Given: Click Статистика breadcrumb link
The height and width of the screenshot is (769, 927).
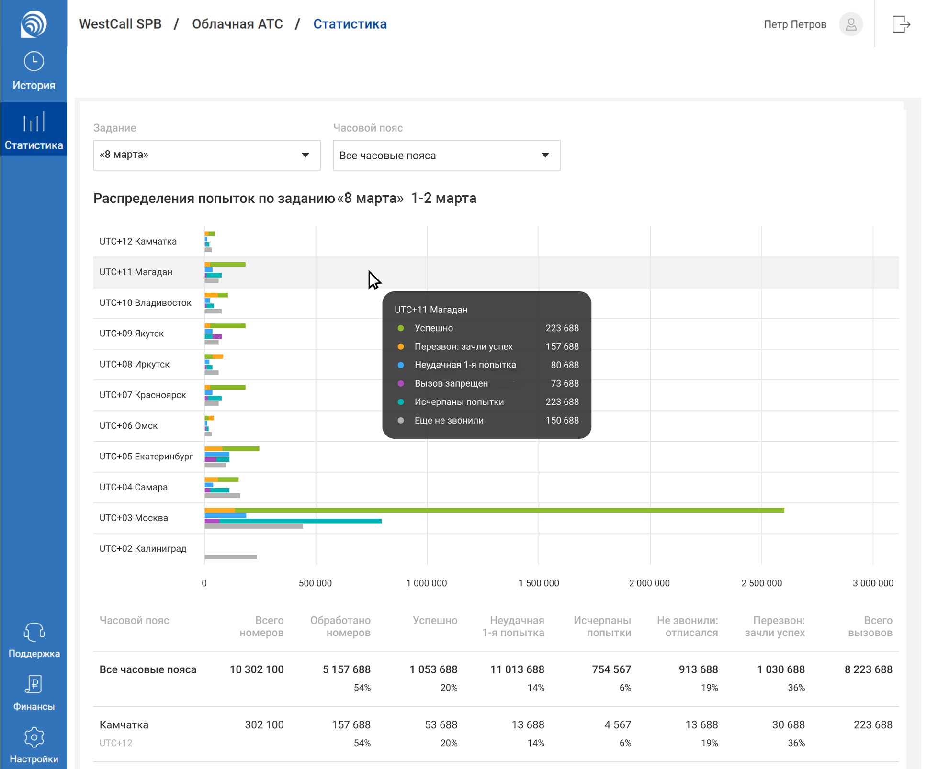Looking at the screenshot, I should click(x=350, y=24).
